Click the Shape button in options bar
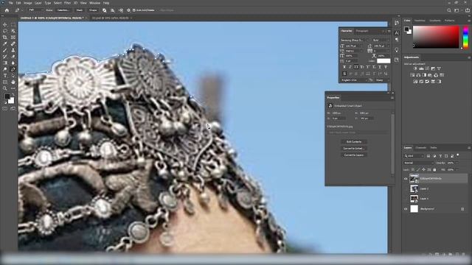 pyautogui.click(x=93, y=10)
